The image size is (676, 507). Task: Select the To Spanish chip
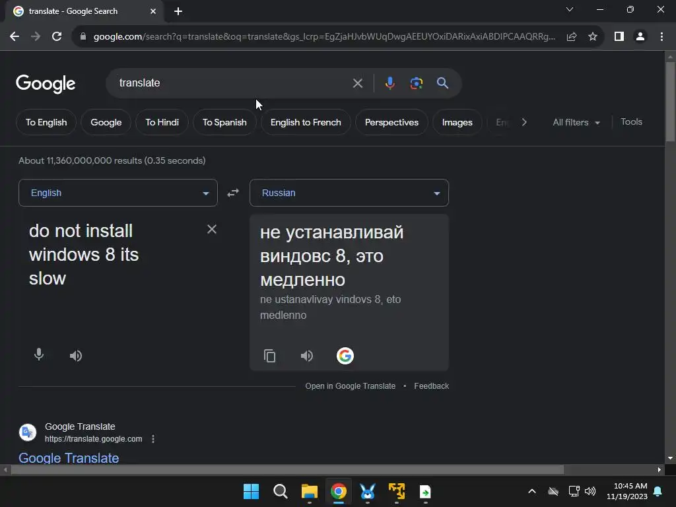[x=224, y=122]
